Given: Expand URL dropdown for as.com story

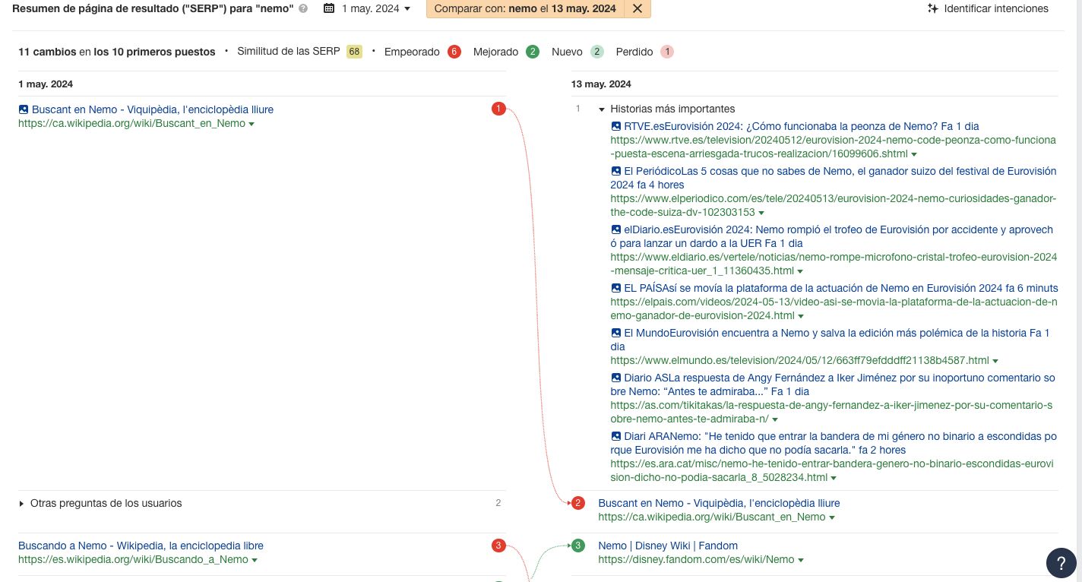Looking at the screenshot, I should 775,419.
